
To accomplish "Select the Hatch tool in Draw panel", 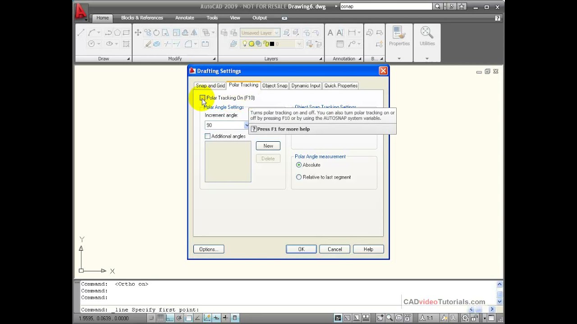I will tap(126, 44).
